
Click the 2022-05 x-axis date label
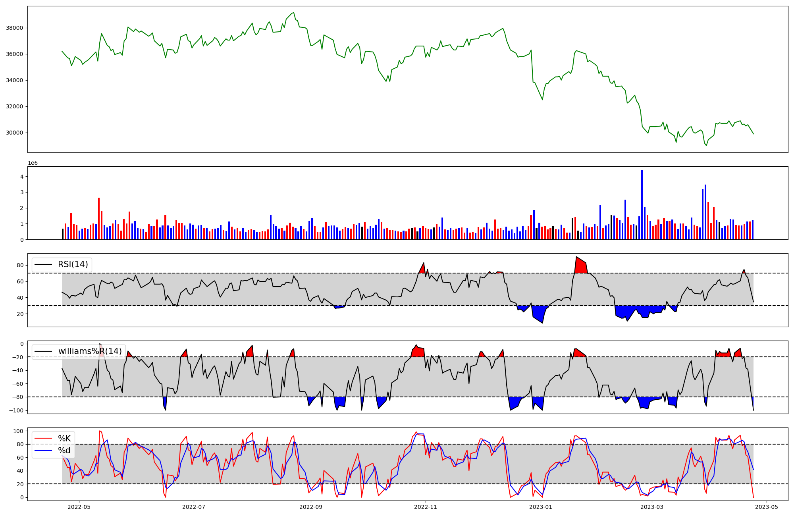point(79,507)
